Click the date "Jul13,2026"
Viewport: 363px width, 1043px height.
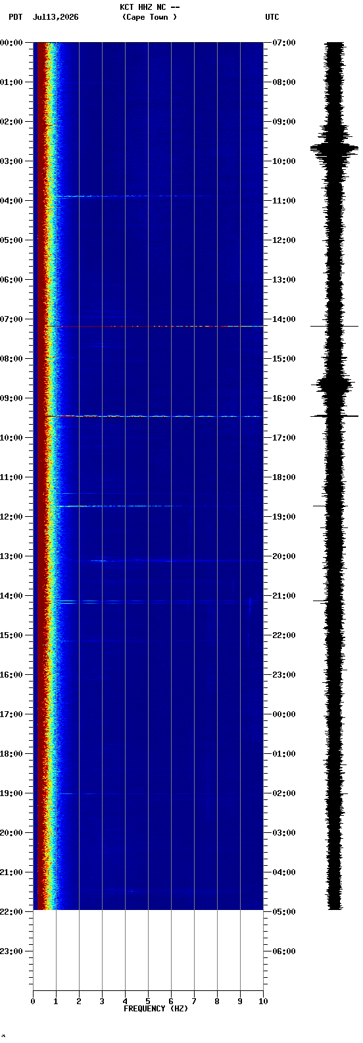[x=56, y=17]
